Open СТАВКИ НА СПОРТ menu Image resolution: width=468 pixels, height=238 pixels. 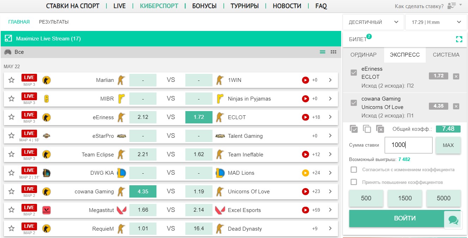tap(73, 6)
